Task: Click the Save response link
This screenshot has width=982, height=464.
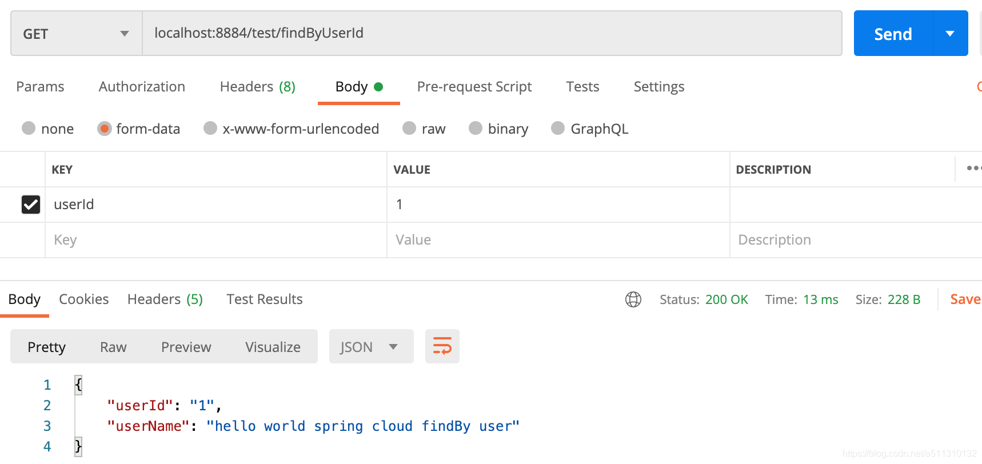Action: [965, 299]
